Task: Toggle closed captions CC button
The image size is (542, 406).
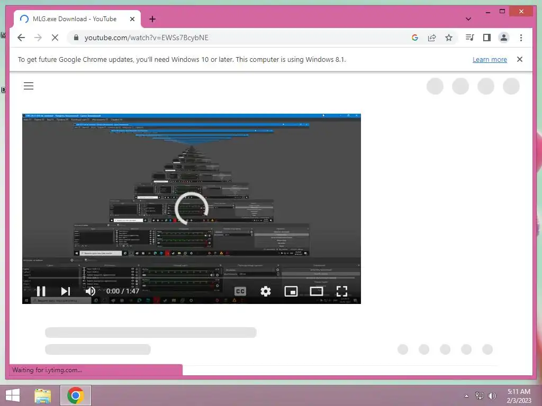Action: pyautogui.click(x=240, y=291)
